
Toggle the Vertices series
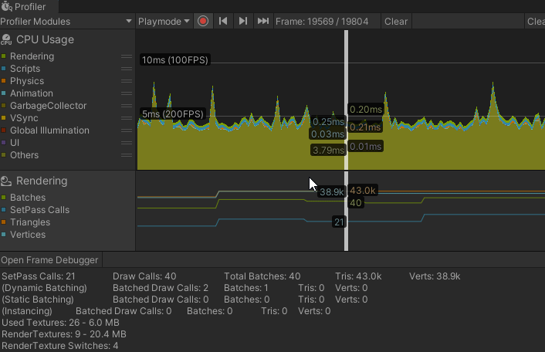(x=4, y=235)
